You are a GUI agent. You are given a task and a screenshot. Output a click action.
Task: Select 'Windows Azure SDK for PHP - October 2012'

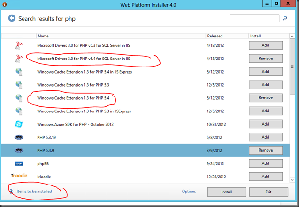tap(75, 124)
